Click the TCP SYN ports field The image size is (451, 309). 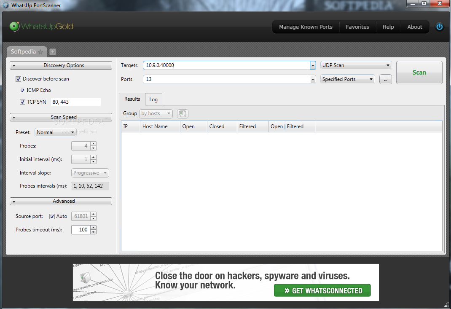(x=76, y=102)
